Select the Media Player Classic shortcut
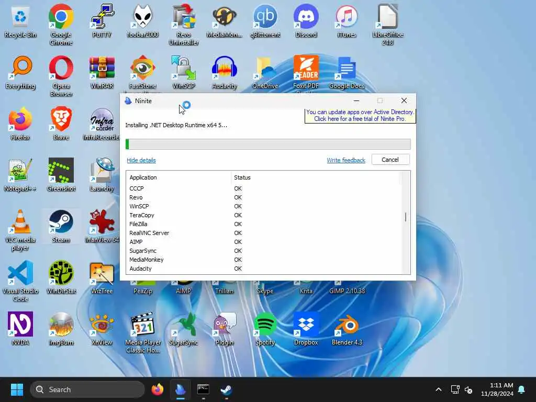 [142, 332]
